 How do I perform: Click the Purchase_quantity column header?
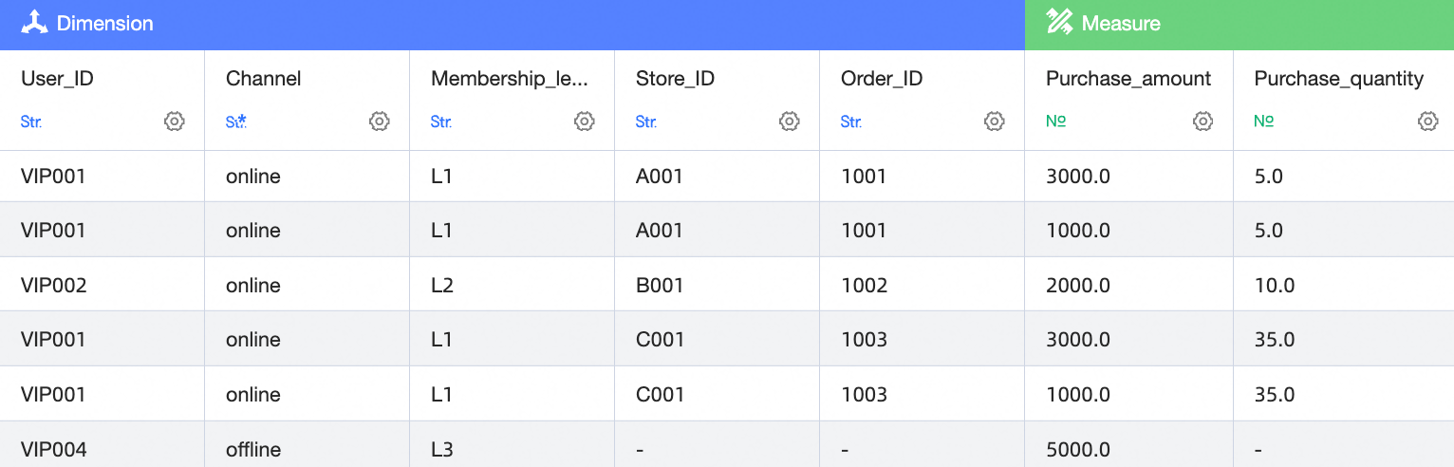[1338, 79]
